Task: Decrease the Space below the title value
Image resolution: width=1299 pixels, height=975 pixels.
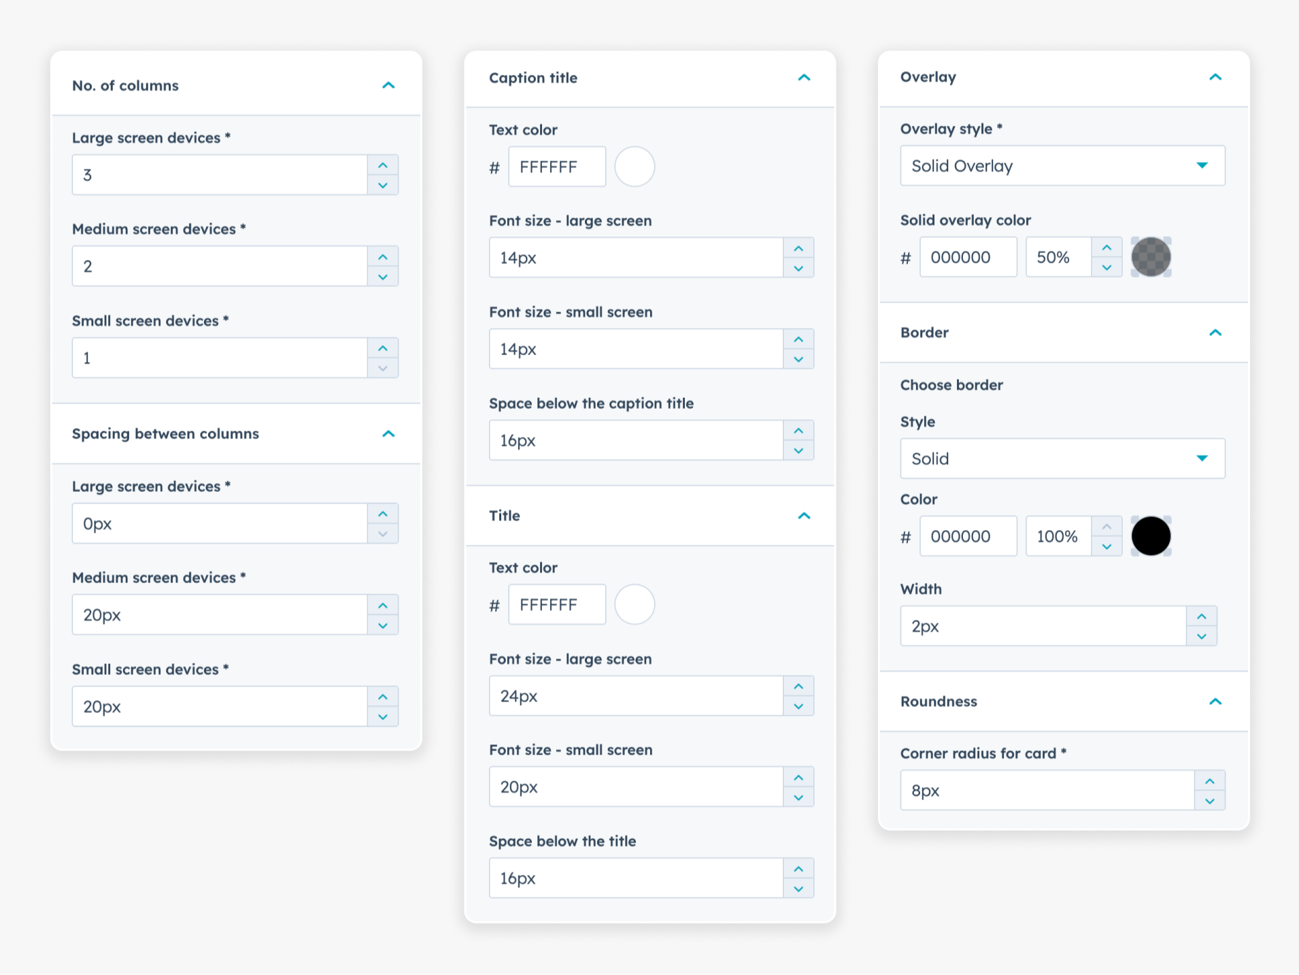Action: 798,887
